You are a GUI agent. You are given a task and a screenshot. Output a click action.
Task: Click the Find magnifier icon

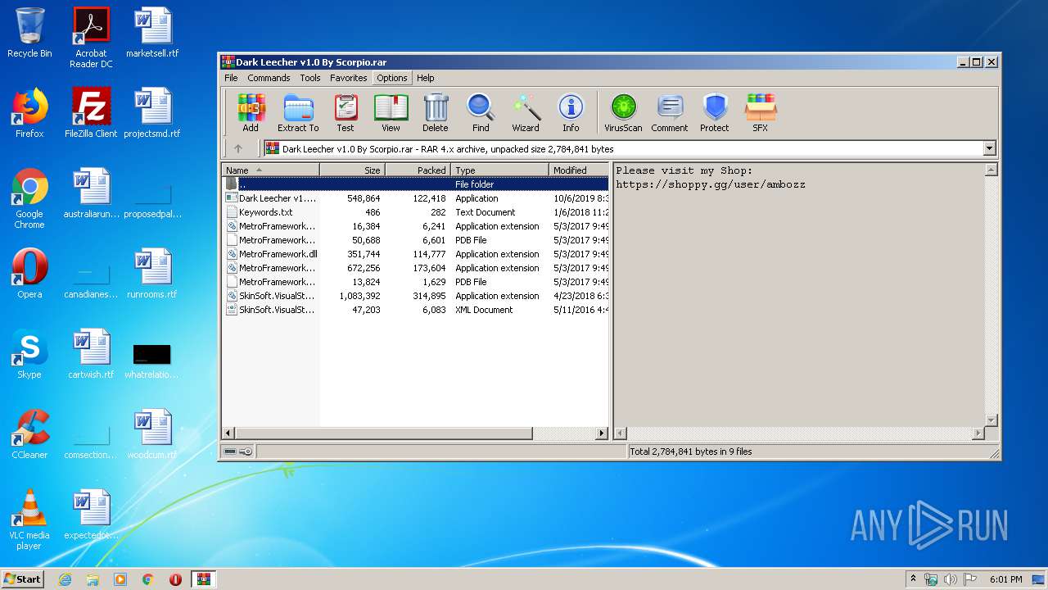coord(481,112)
